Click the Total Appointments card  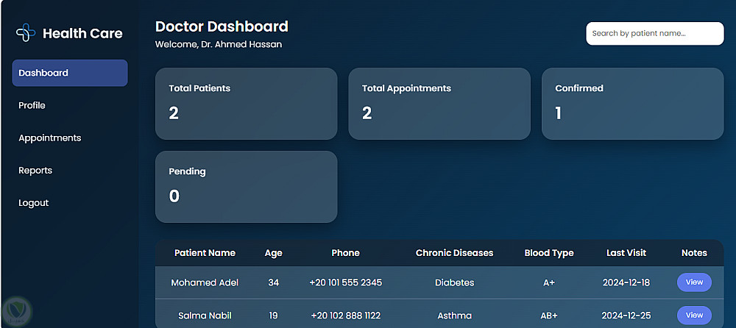(x=439, y=104)
